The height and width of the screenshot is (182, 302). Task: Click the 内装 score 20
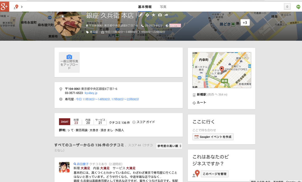point(88,123)
